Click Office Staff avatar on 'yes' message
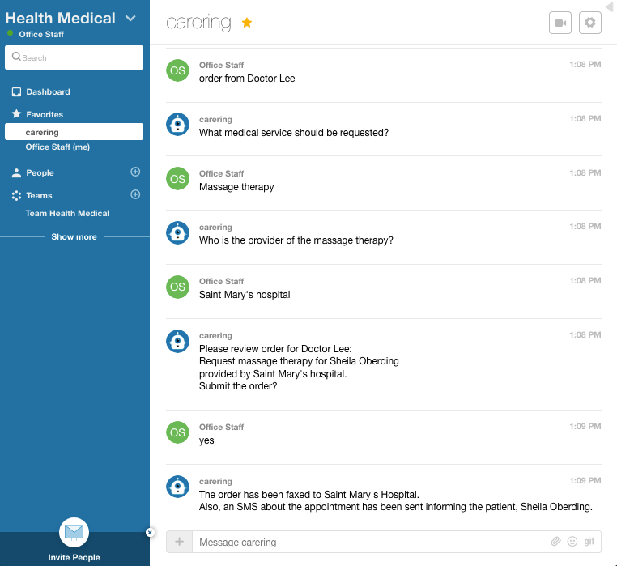Image resolution: width=617 pixels, height=566 pixels. tap(177, 432)
